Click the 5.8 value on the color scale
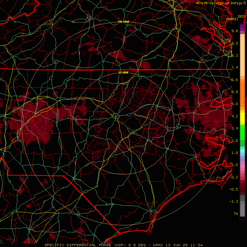The height and width of the screenshot is (247, 247). 235,92
